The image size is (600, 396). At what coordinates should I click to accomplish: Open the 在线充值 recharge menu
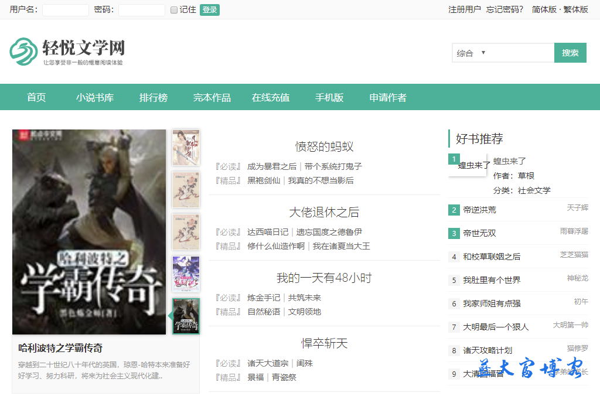pyautogui.click(x=271, y=97)
